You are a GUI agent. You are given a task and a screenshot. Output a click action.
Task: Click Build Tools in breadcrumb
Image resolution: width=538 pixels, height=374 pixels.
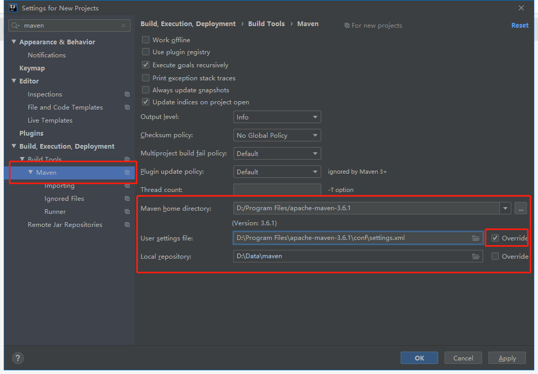(x=266, y=23)
